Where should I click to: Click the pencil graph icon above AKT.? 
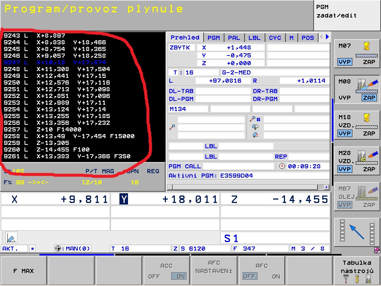(11, 238)
